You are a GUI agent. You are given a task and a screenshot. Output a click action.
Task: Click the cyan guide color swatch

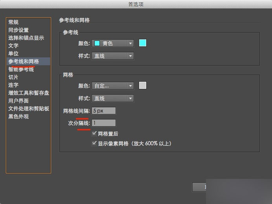point(143,43)
